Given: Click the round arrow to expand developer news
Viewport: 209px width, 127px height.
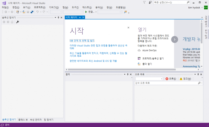Looking at the screenshot, I should tap(175, 39).
